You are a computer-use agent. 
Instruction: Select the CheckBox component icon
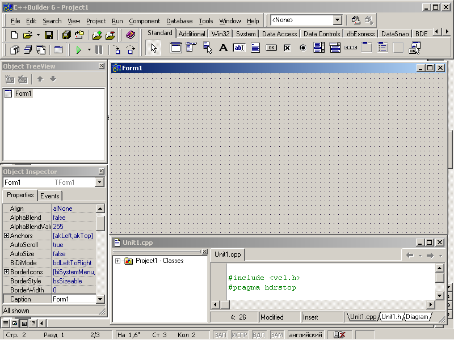click(x=287, y=48)
